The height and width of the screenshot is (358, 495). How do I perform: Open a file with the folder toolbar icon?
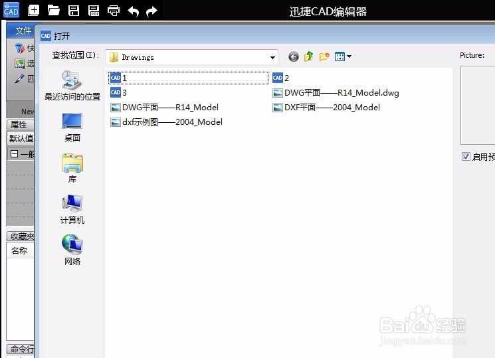pyautogui.click(x=54, y=11)
